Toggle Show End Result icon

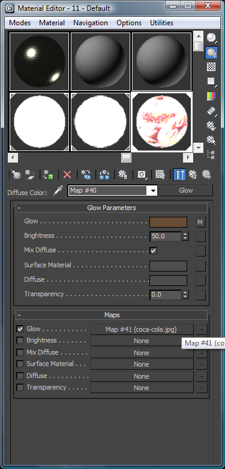click(180, 175)
